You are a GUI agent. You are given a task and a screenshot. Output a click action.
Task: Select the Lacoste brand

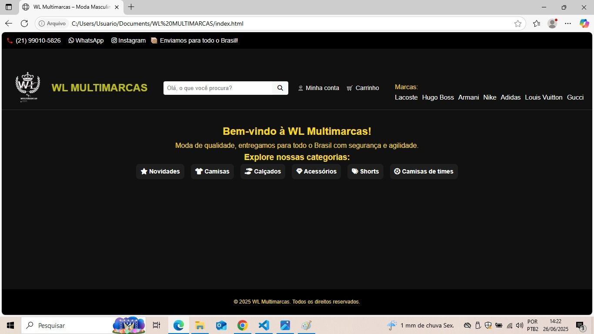(x=406, y=97)
